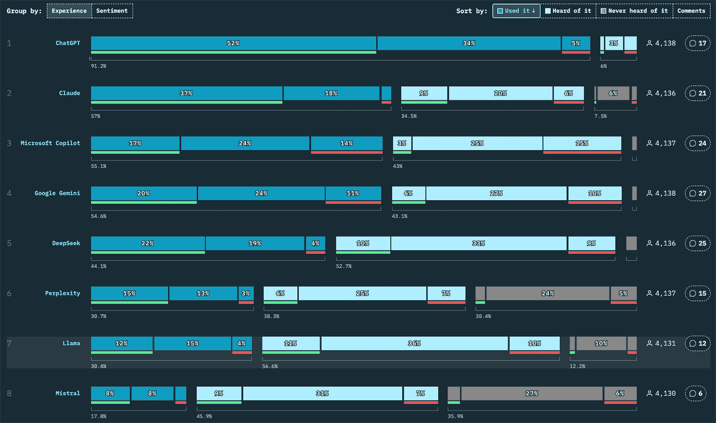Select Llama 10% never-heard gray segment
716x423 pixels.
click(601, 344)
